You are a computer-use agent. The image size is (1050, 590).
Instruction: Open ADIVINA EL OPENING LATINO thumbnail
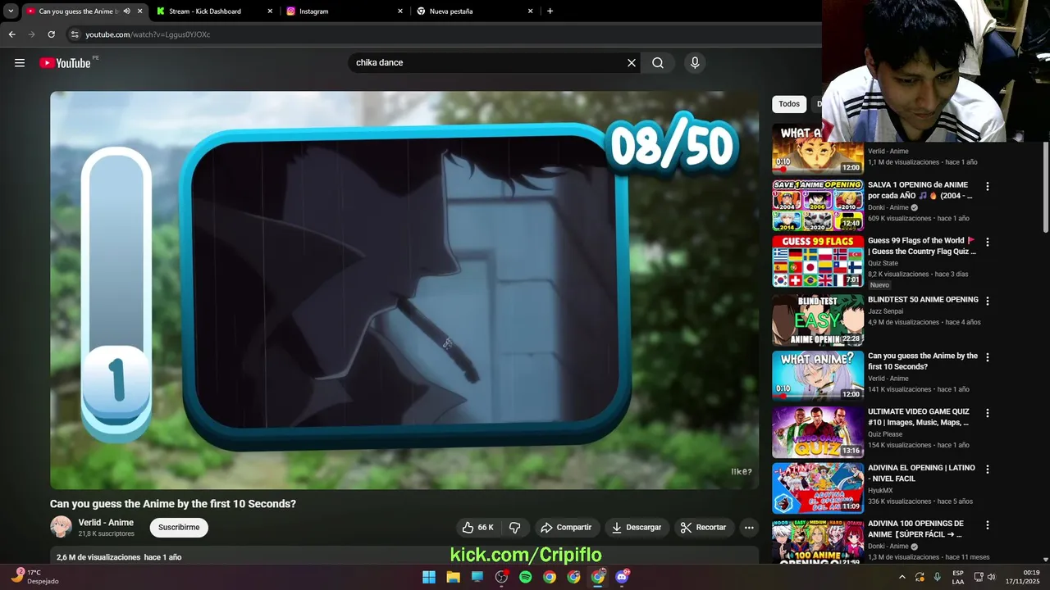(x=818, y=488)
